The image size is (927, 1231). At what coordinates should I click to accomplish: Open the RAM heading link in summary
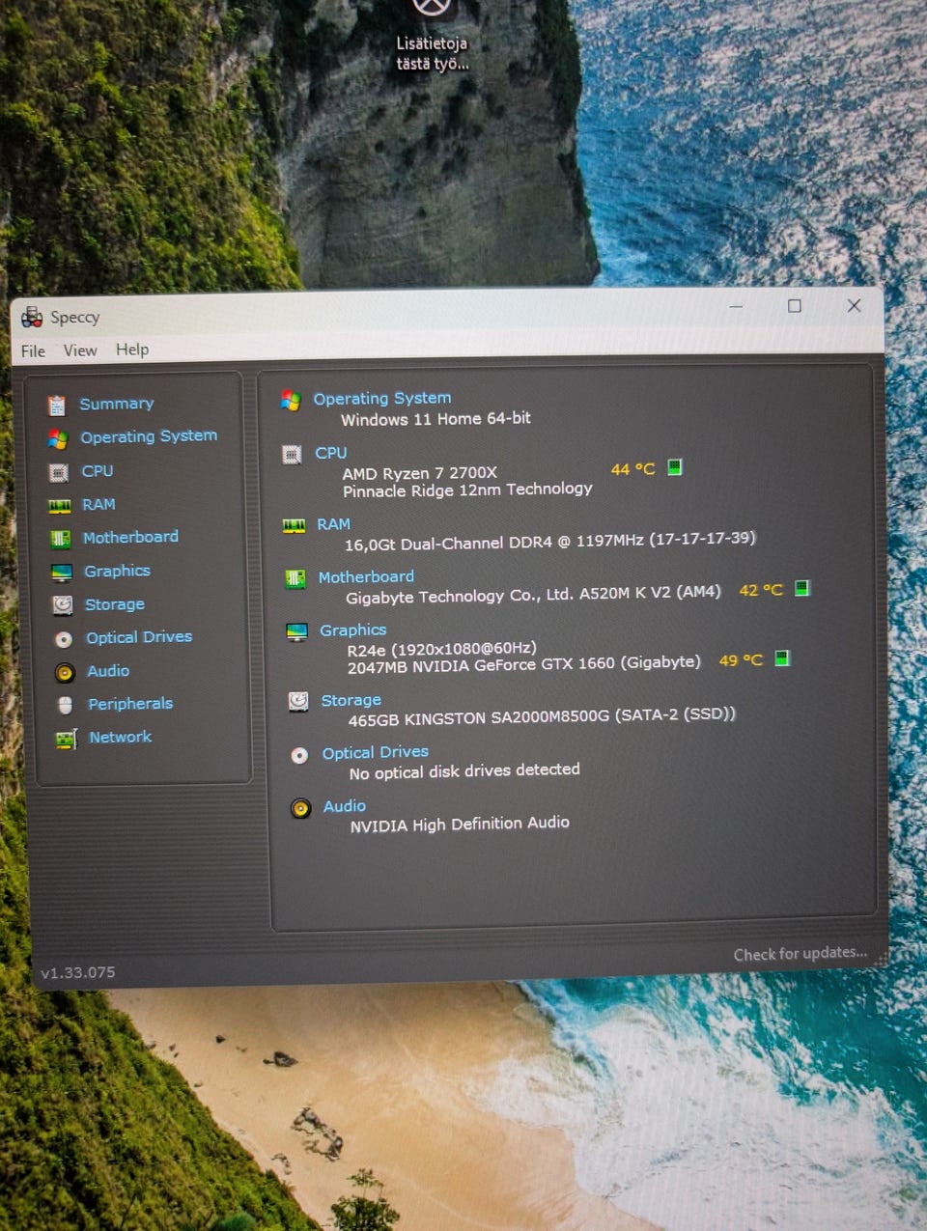(x=334, y=523)
